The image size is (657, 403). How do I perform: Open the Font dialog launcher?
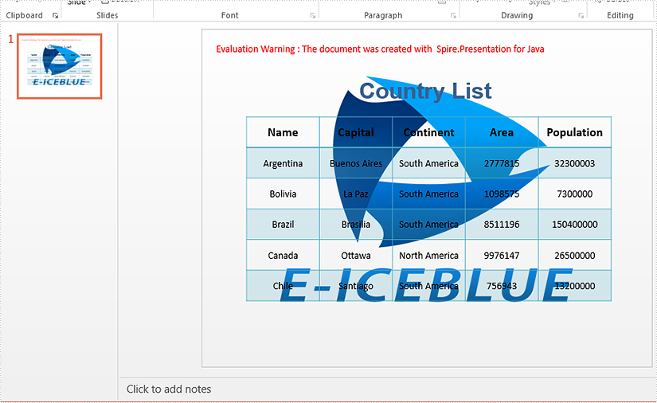tap(313, 15)
